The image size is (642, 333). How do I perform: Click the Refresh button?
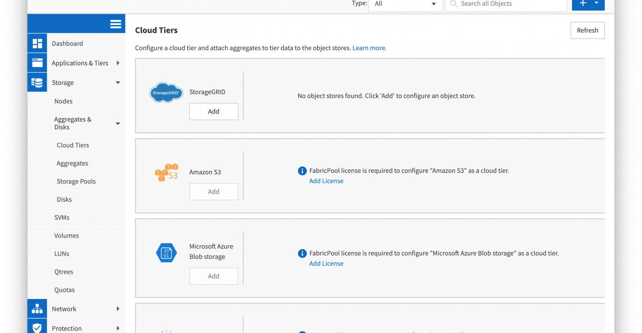(587, 30)
